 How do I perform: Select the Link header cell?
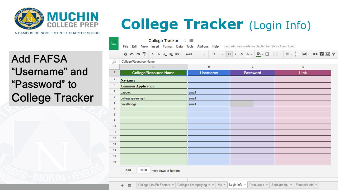tap(303, 73)
